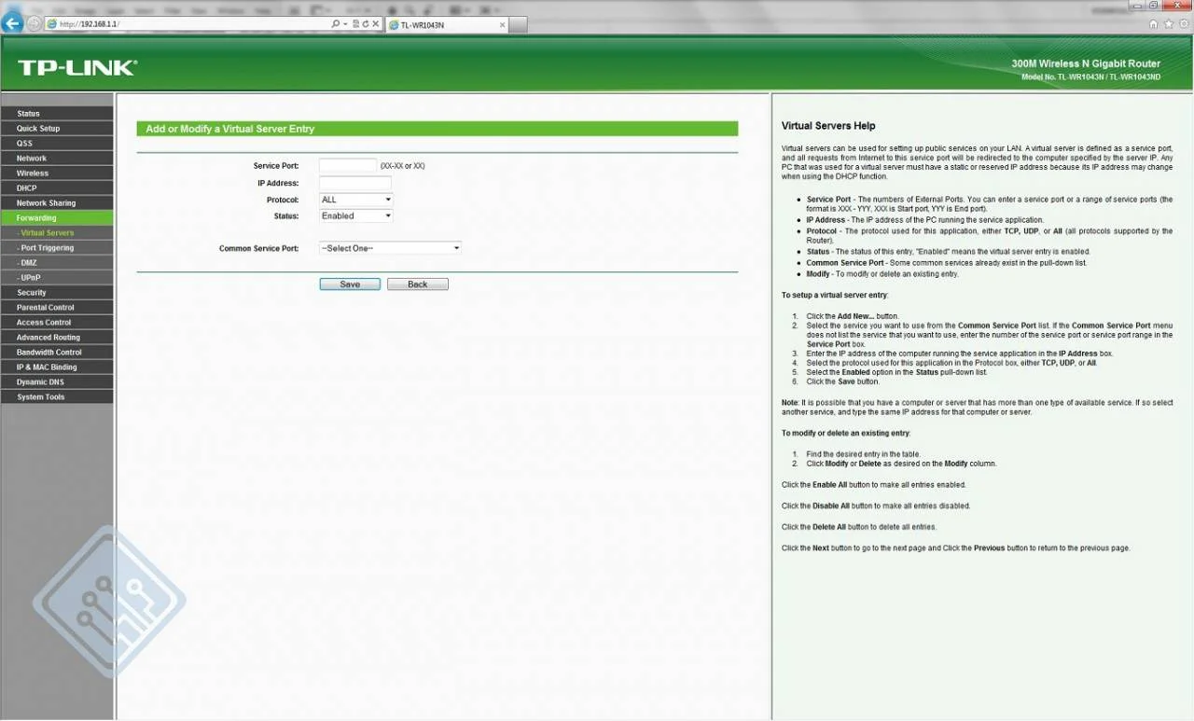1194x721 pixels.
Task: Toggle the Compatibility View icon in address bar
Action: click(354, 23)
